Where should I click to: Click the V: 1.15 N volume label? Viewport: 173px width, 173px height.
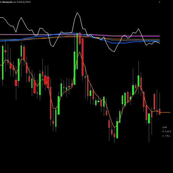point(166,131)
